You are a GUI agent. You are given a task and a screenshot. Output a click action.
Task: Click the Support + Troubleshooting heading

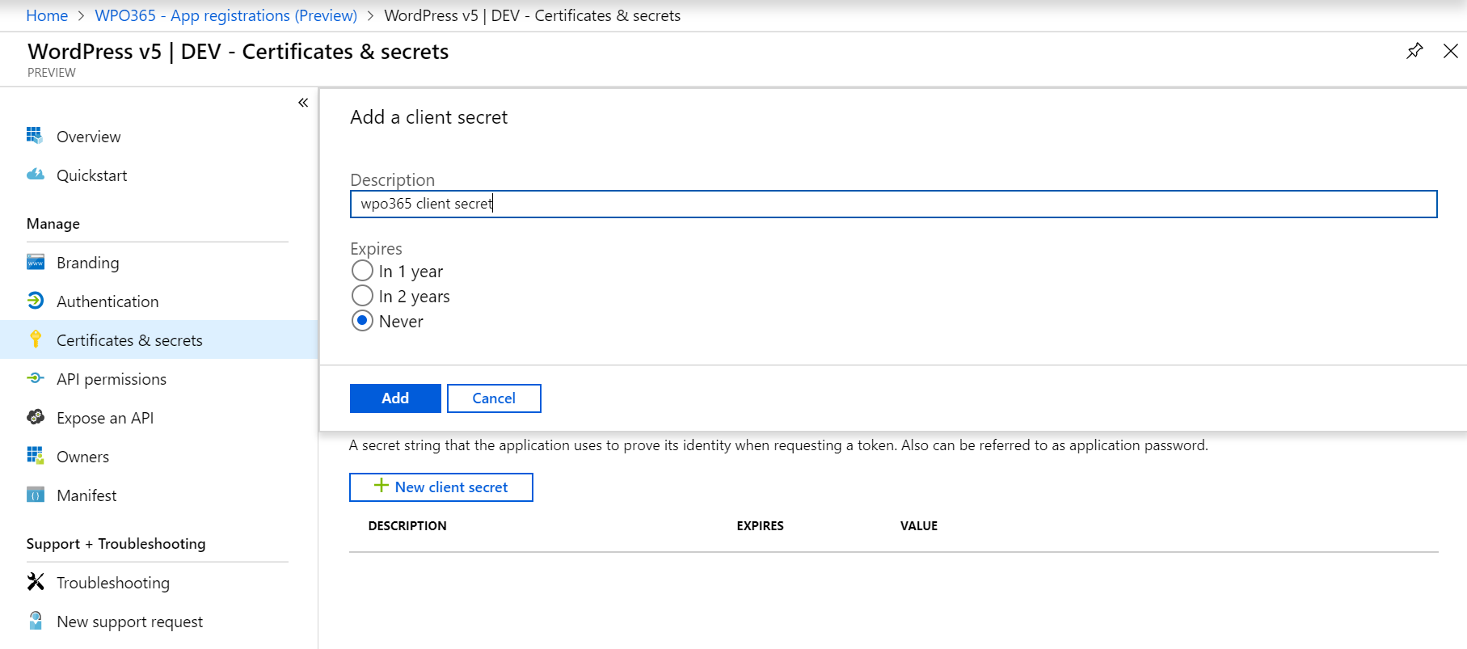[116, 544]
